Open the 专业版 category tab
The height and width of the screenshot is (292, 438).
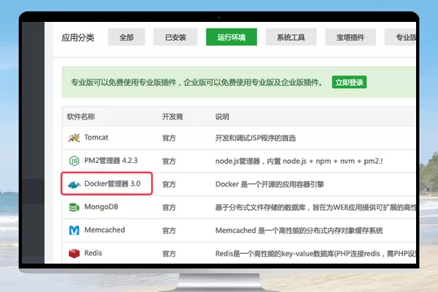[401, 37]
